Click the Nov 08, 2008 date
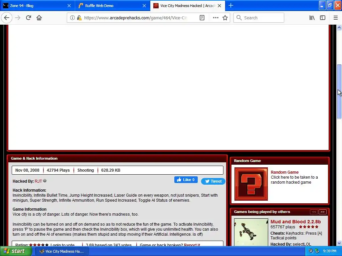The height and width of the screenshot is (256, 342). pos(27,170)
